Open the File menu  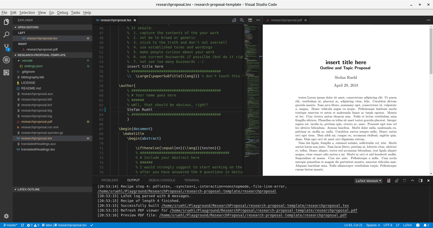[x=4, y=13]
